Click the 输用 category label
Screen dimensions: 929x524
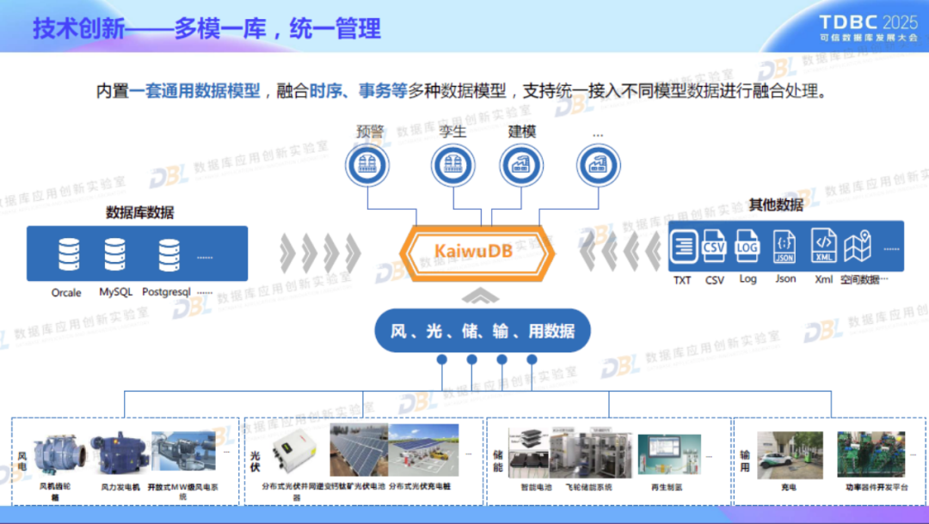click(745, 460)
